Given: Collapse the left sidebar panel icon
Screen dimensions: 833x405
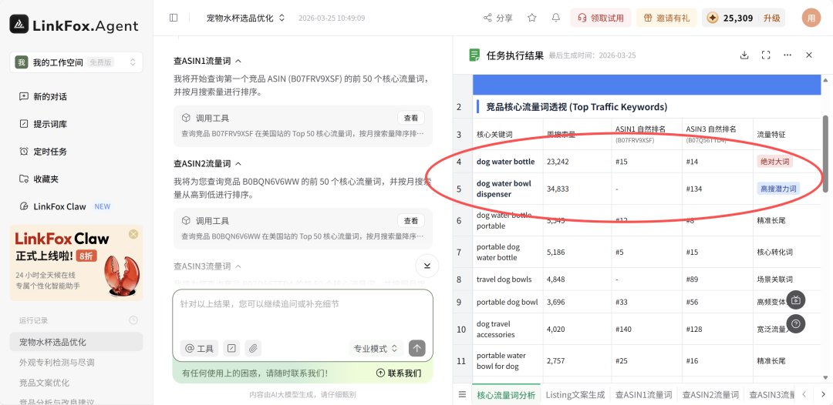Looking at the screenshot, I should coord(174,18).
